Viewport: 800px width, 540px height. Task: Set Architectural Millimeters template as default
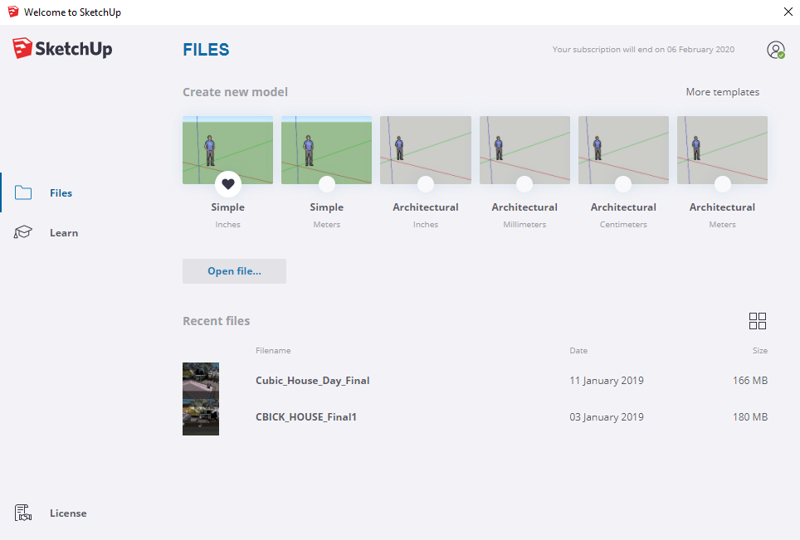click(x=524, y=183)
